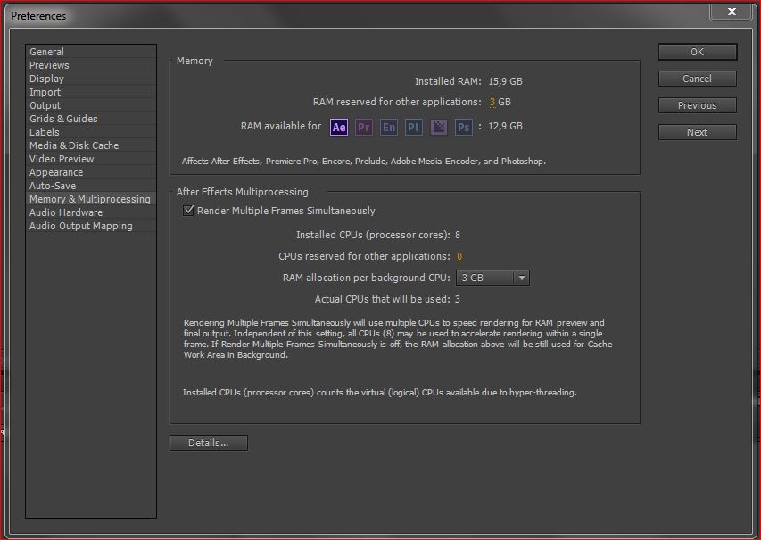The width and height of the screenshot is (761, 540).
Task: Click Actual CPUs that will be used value 3
Action: pos(457,299)
